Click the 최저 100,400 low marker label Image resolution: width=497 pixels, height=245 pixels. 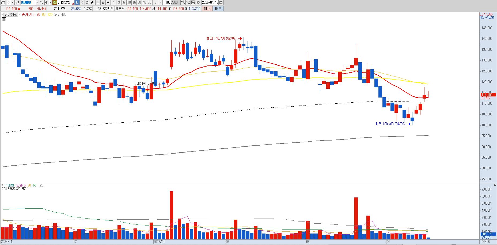pos(390,124)
